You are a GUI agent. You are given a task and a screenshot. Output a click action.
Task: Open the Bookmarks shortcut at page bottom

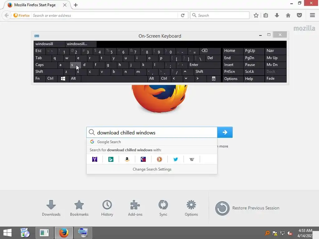[79, 208]
